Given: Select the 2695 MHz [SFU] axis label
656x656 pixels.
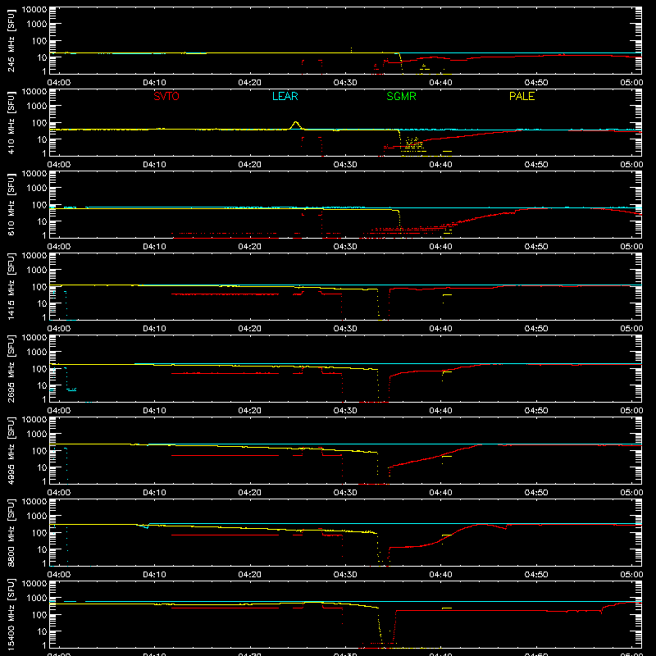Looking at the screenshot, I should coord(11,368).
